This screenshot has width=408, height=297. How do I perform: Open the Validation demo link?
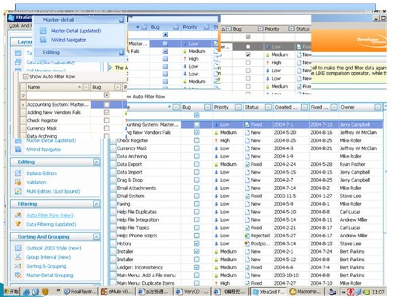tap(36, 182)
